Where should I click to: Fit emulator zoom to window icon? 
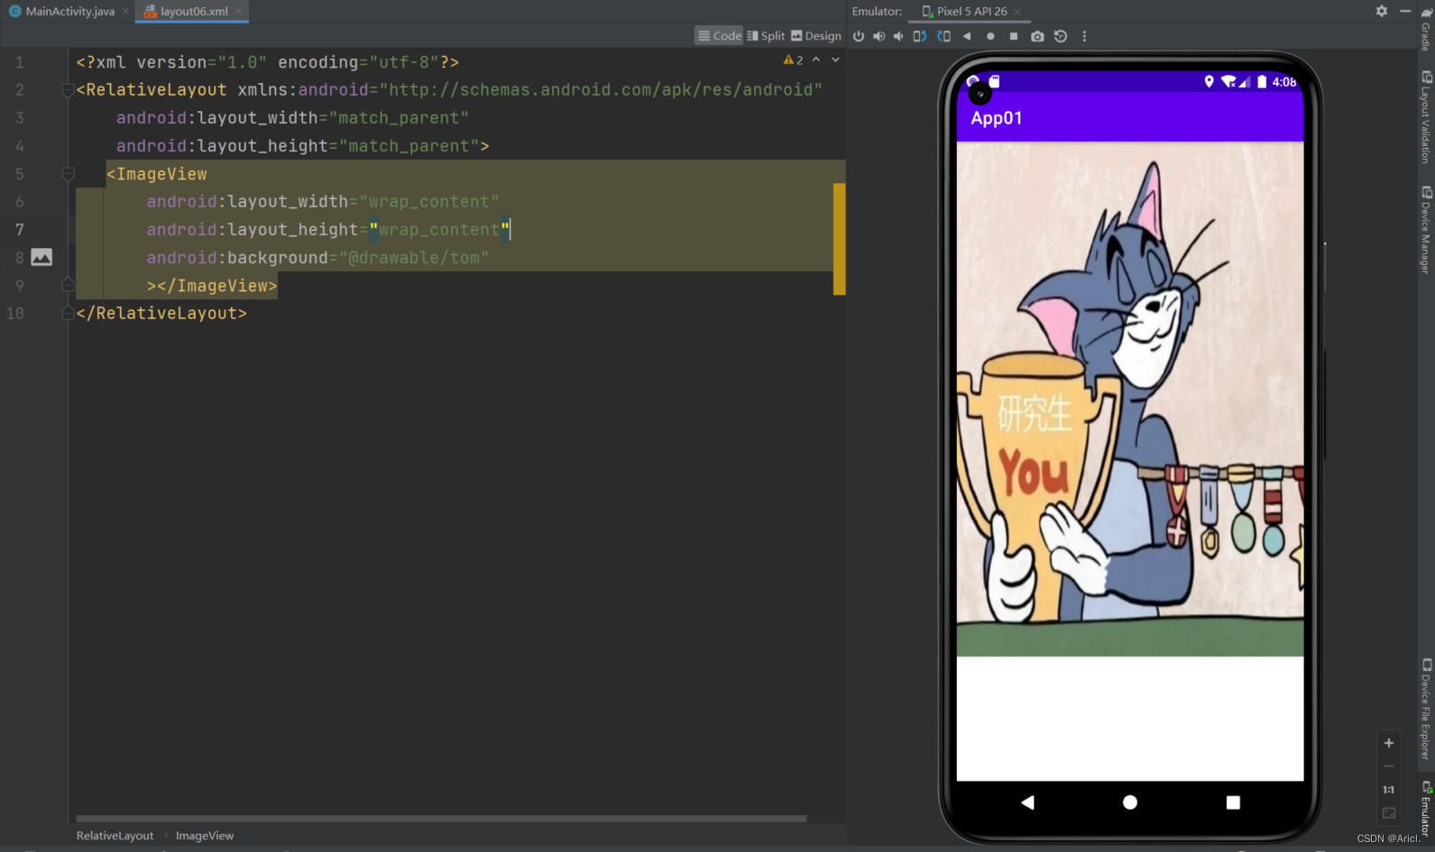pos(1389,813)
